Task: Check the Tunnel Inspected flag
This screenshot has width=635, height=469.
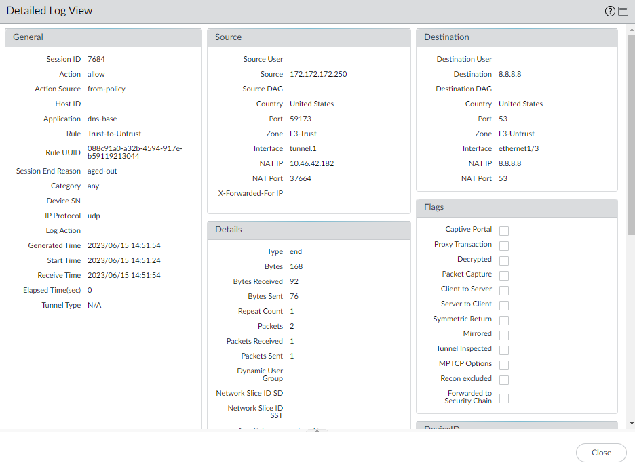Action: (x=504, y=350)
